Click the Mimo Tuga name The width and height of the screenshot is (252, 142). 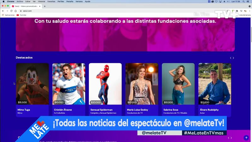[x=24, y=110]
